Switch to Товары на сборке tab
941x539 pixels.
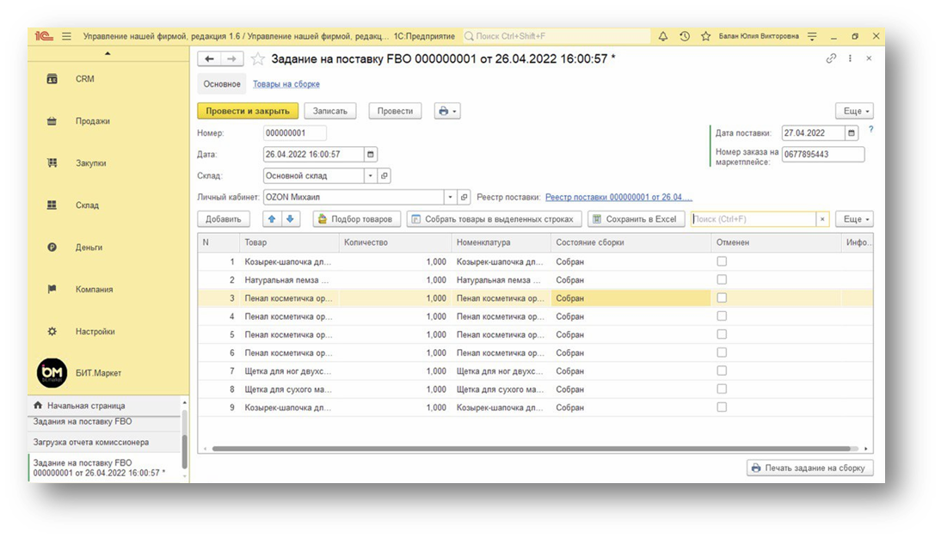point(286,84)
